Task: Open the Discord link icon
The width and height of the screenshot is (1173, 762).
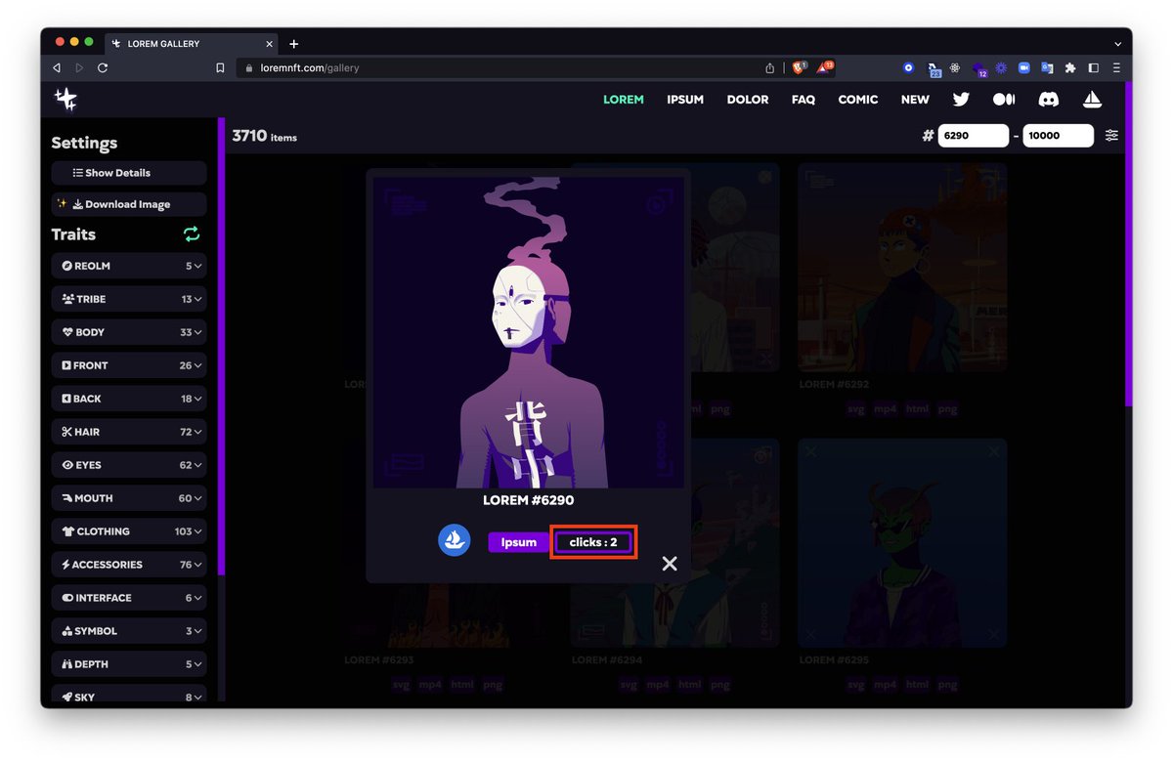Action: coord(1049,100)
